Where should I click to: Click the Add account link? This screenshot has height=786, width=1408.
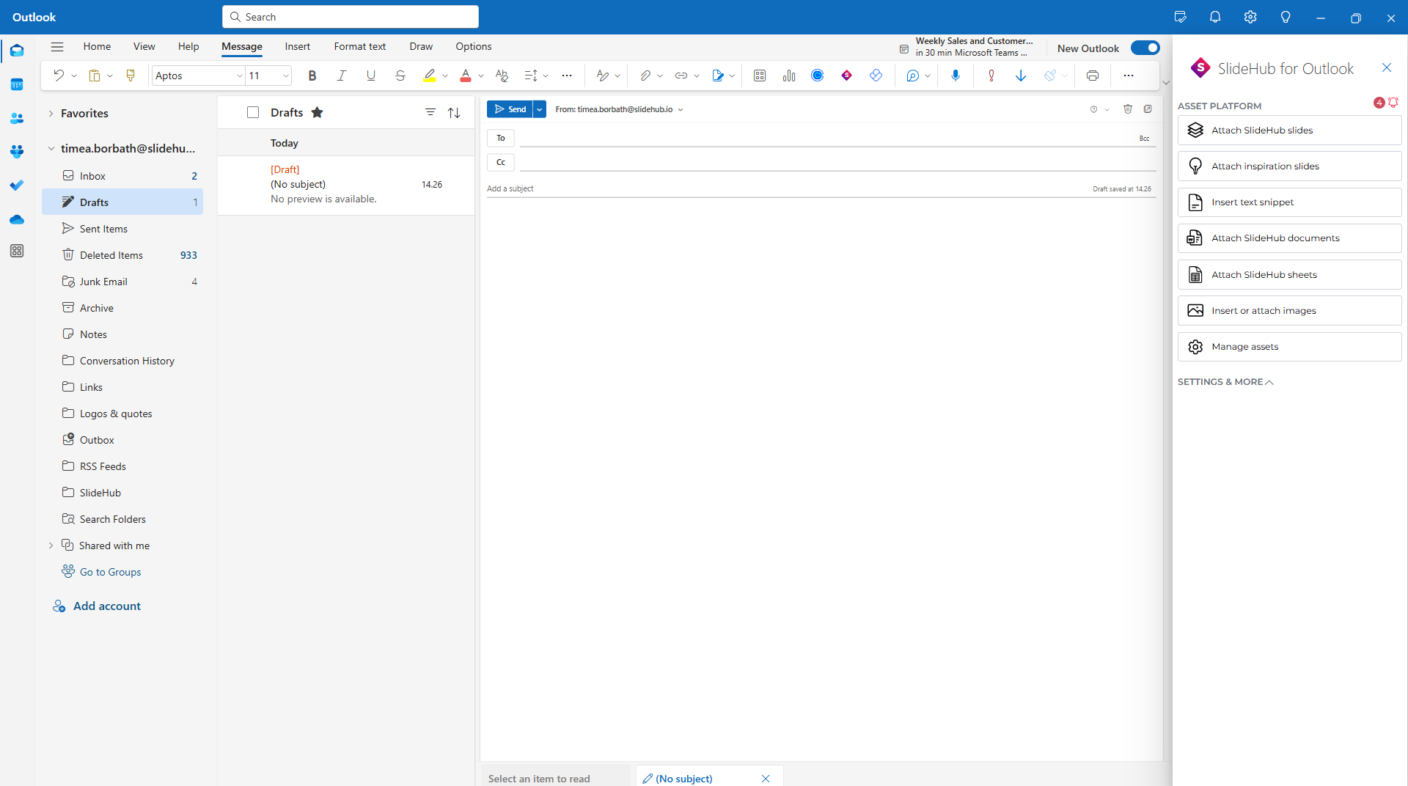tap(106, 606)
